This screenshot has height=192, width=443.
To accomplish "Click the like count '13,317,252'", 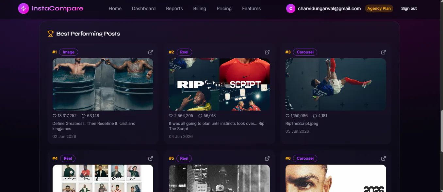I will click(67, 116).
